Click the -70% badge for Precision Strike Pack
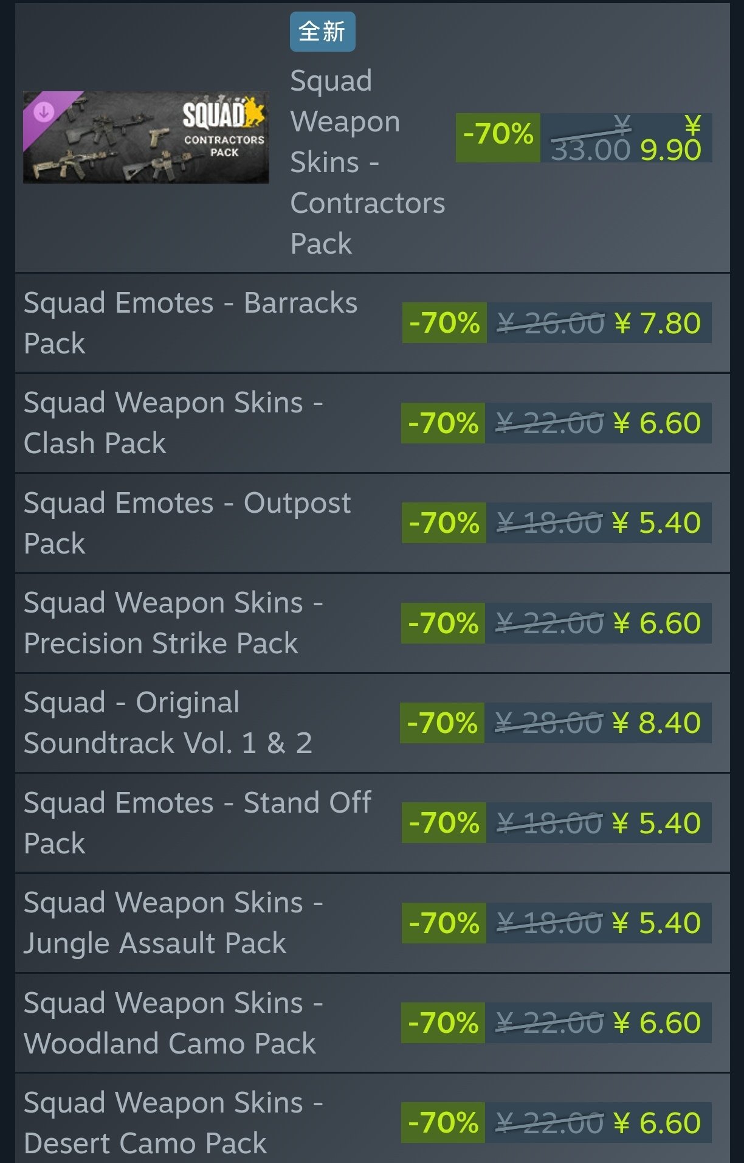 443,623
